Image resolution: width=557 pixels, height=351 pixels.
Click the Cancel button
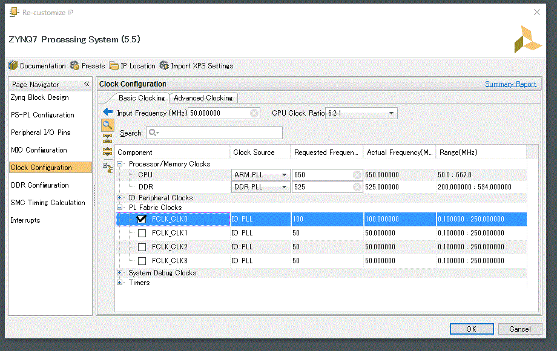(x=519, y=329)
